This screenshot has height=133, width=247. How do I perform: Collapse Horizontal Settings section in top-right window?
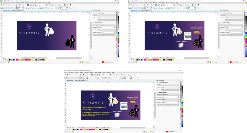click(221, 13)
